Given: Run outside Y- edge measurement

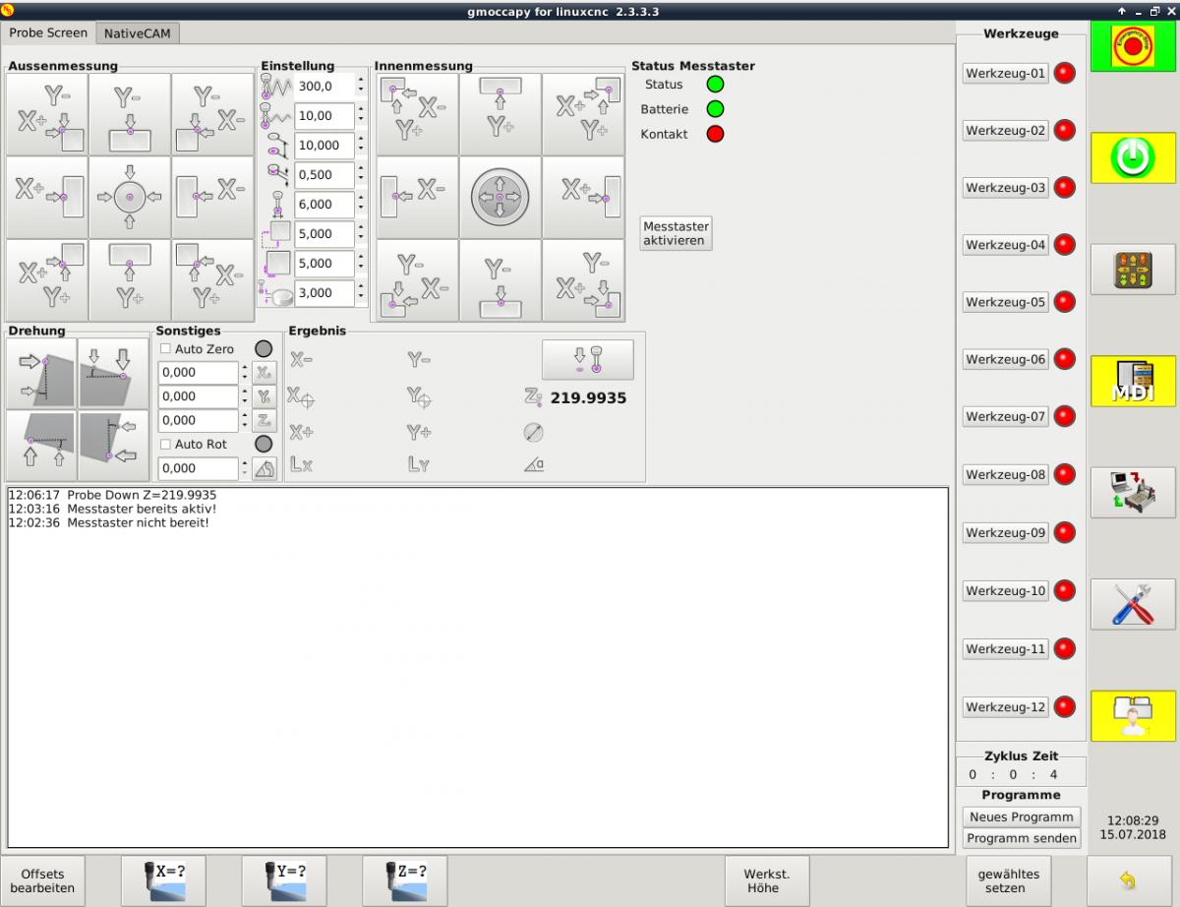Looking at the screenshot, I should 130,115.
